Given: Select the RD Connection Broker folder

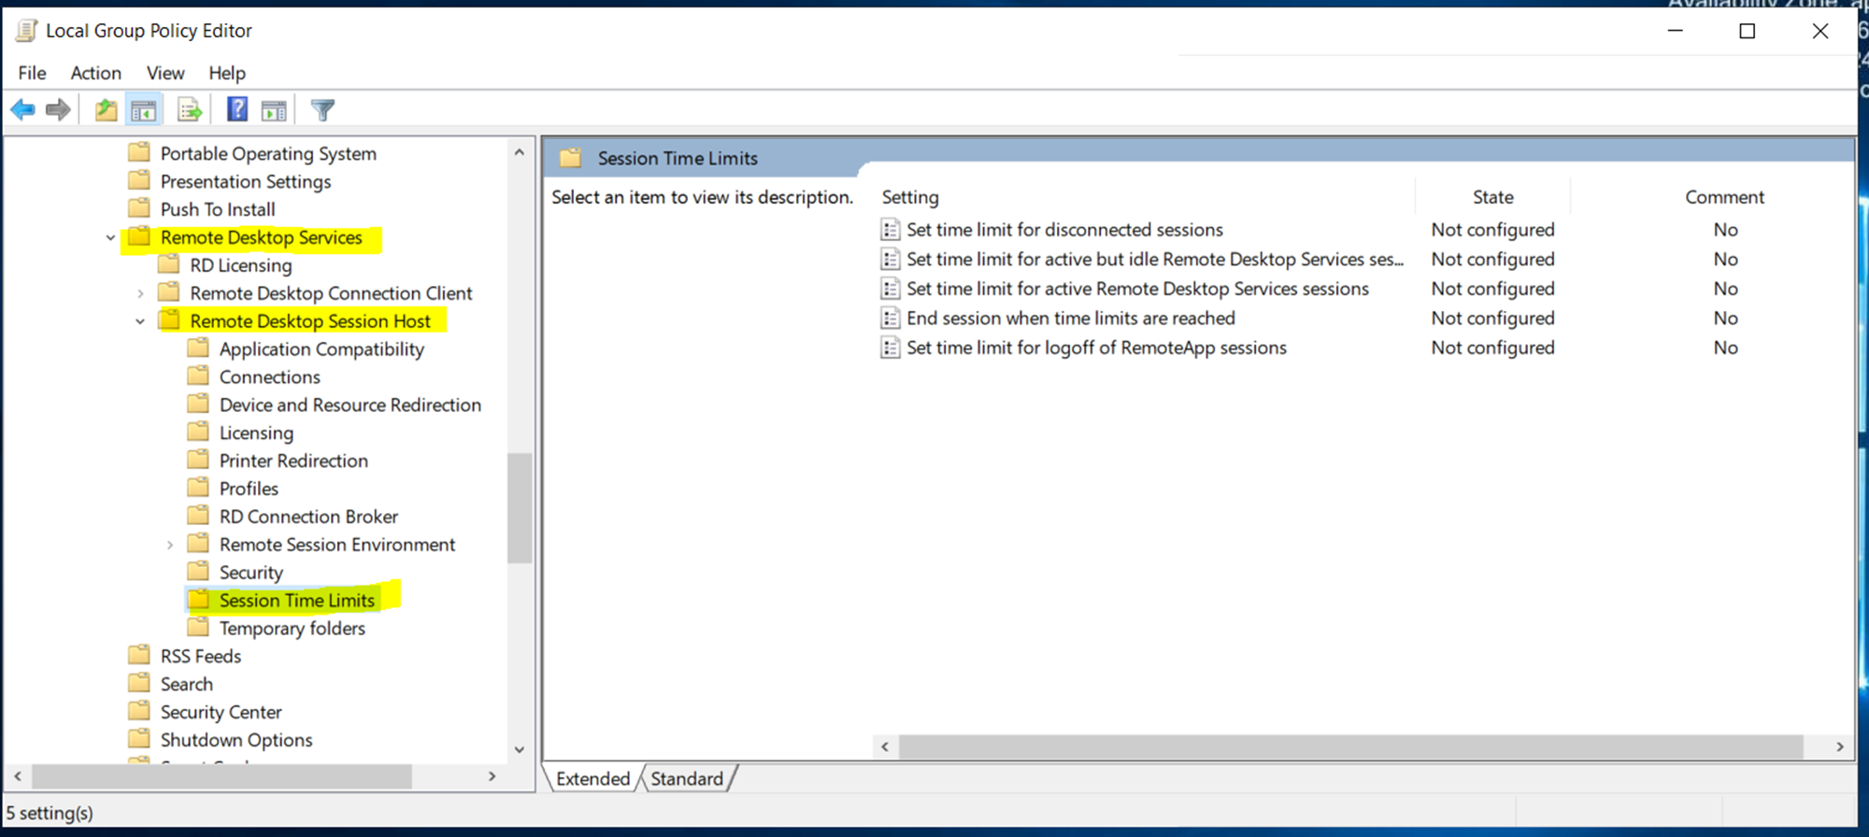Looking at the screenshot, I should point(308,516).
